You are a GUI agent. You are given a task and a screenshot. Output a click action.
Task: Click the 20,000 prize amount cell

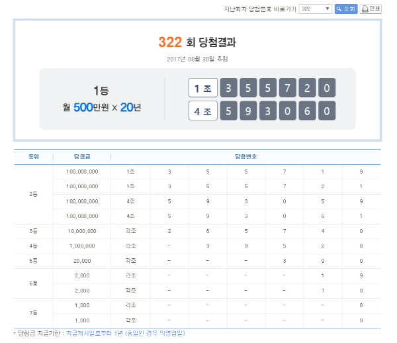[82, 261]
